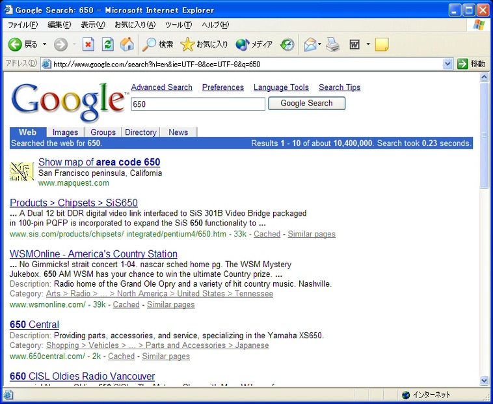This screenshot has height=404, width=493.
Task: Open the 編集(E) menu
Action: pos(59,25)
